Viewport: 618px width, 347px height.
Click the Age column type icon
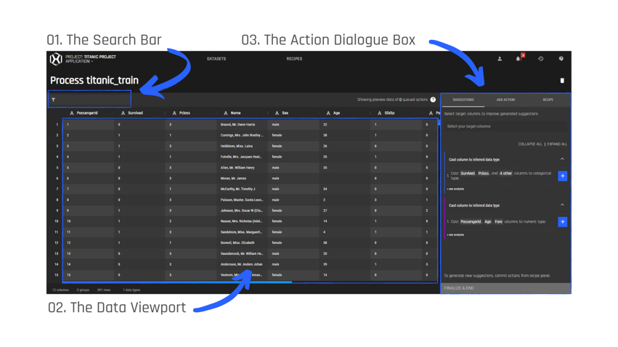(328, 113)
